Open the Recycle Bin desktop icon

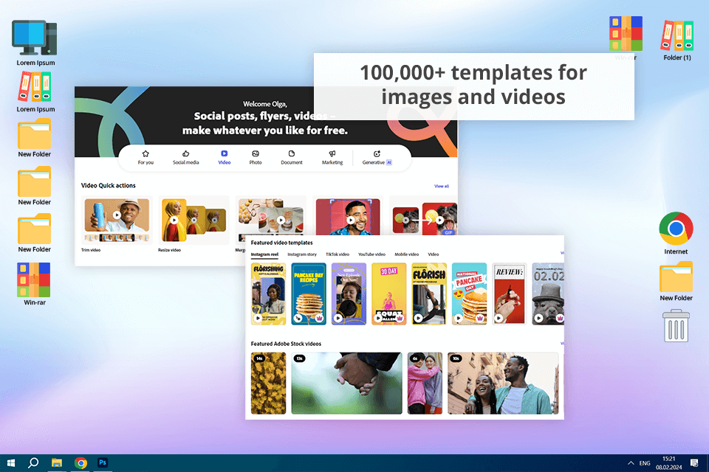(676, 326)
